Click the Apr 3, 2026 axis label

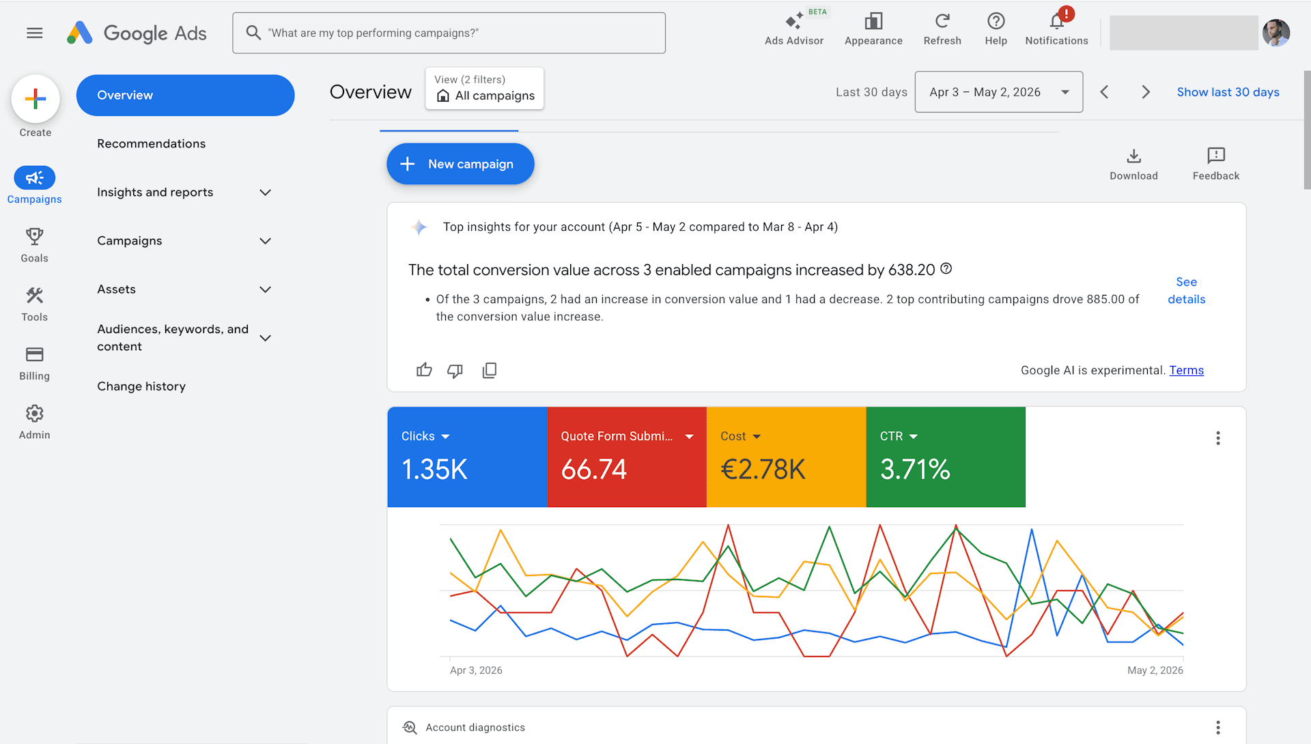[476, 670]
